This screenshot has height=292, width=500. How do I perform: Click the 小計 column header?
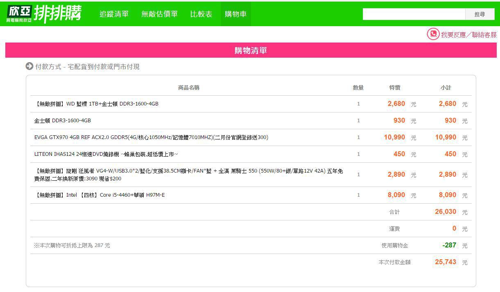[446, 88]
